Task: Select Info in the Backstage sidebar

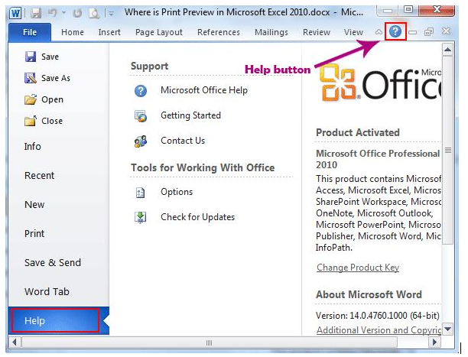Action: click(x=33, y=147)
